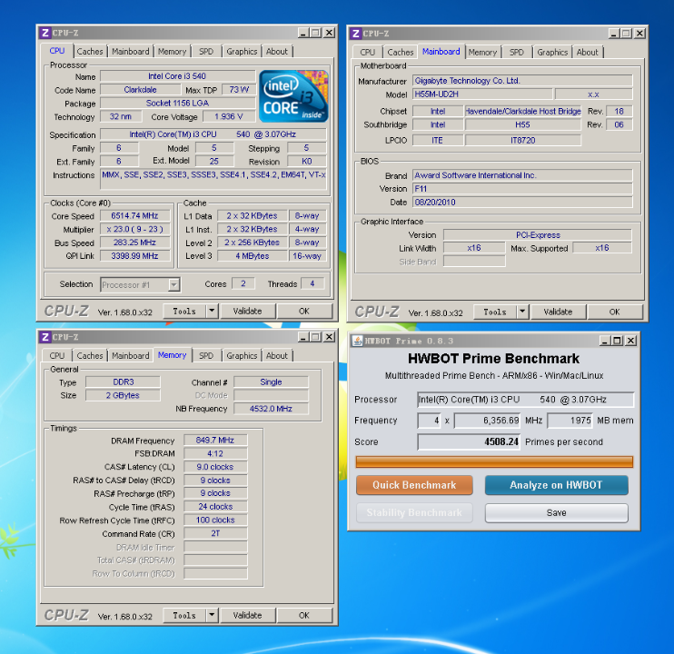
Task: Click the BIOS Date value 08/20/2010
Action: (522, 202)
